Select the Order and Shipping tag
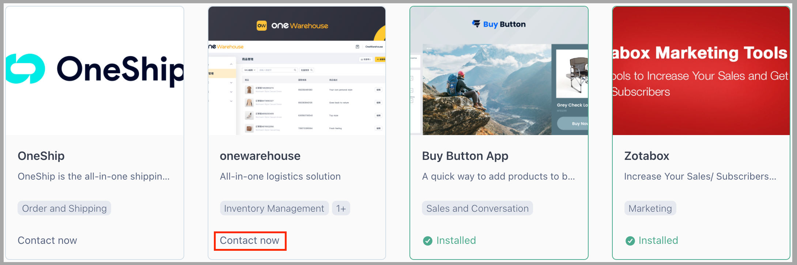797x265 pixels. tap(64, 208)
